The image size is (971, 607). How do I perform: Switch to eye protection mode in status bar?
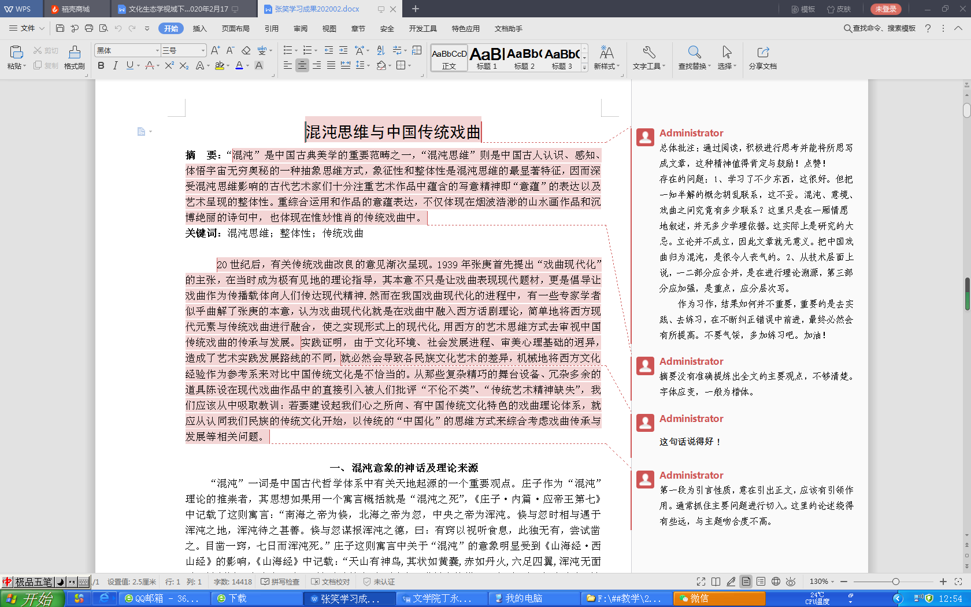coord(791,582)
